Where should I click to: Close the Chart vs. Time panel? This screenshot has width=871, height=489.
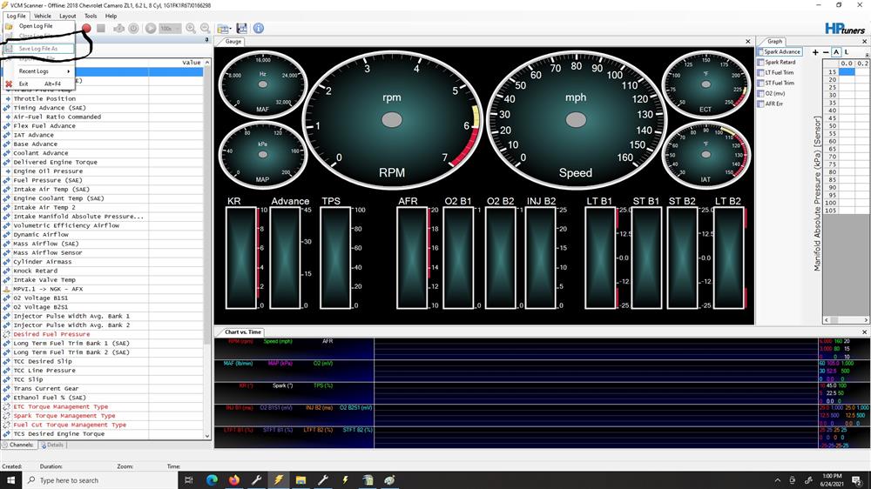tap(864, 332)
